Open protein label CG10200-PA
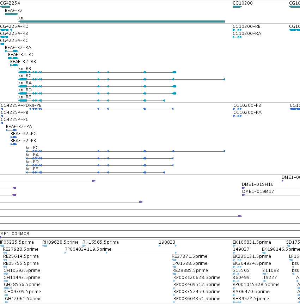The image size is (300, 304). click(x=247, y=113)
